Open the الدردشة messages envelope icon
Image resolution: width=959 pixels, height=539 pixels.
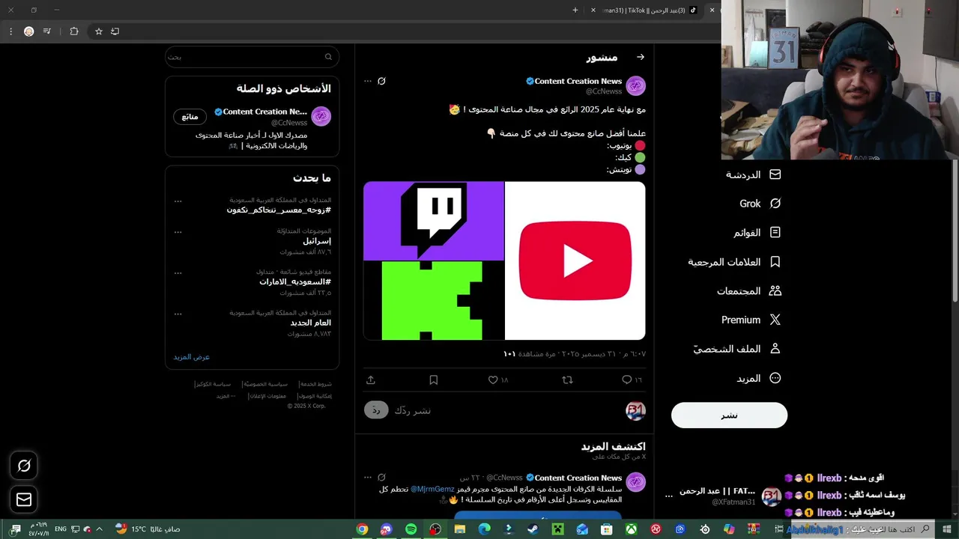[775, 174]
